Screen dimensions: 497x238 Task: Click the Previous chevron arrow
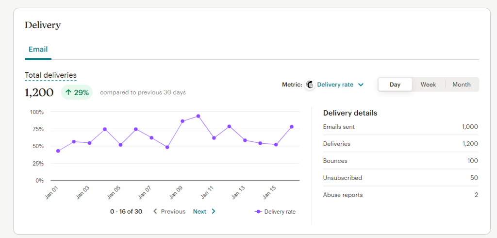click(155, 211)
